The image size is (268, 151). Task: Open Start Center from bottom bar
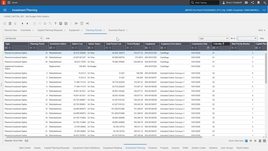25,148
